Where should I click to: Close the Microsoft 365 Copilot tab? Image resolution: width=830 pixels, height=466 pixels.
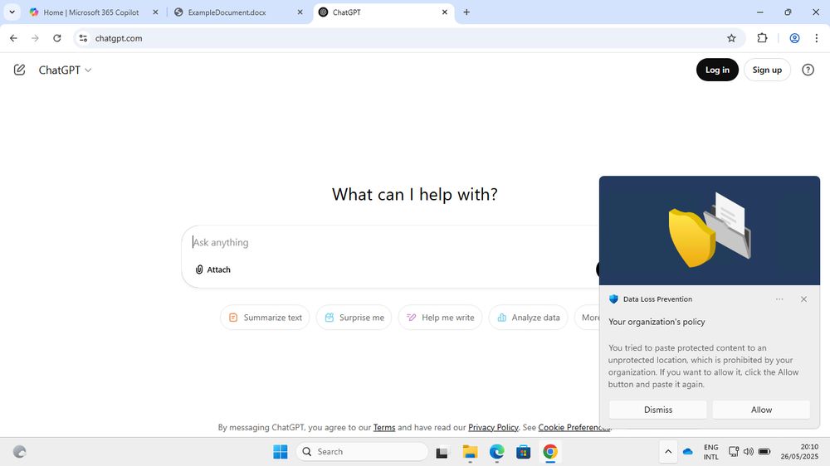tap(155, 12)
